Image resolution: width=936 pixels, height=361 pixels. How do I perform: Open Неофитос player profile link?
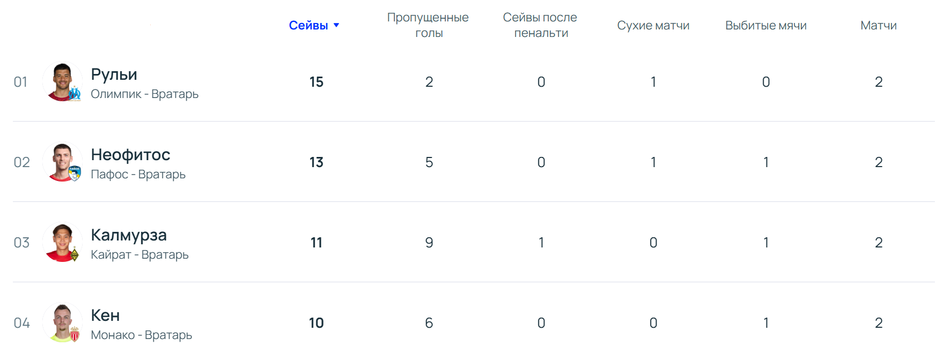(x=130, y=154)
